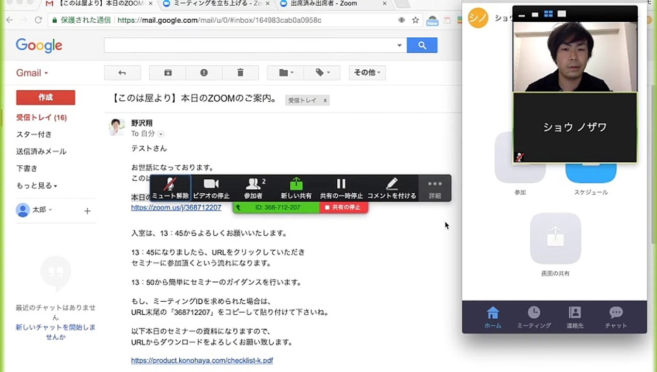
Task: Unmute microphone in Zoom toolbar
Action: tap(170, 188)
